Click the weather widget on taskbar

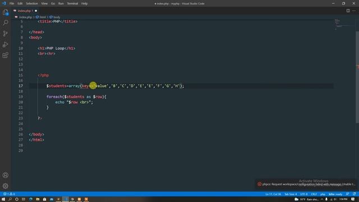[307, 200]
